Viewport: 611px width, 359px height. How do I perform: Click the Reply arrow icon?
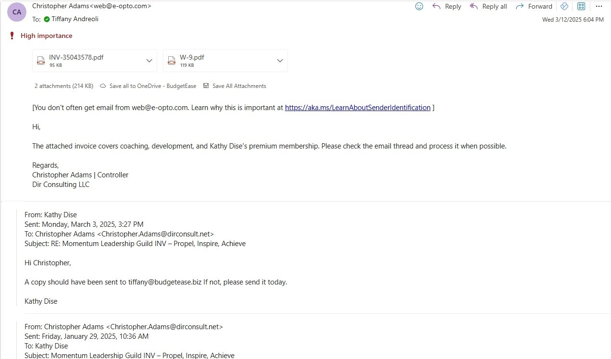point(436,6)
